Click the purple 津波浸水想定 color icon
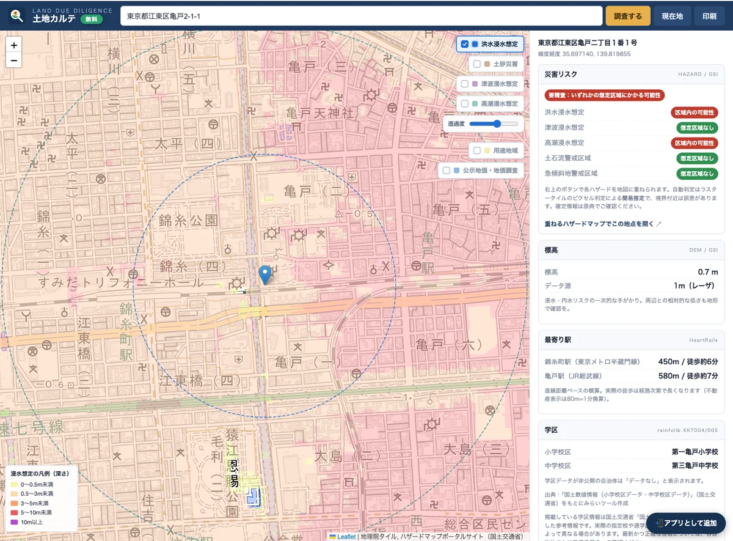The width and height of the screenshot is (733, 541). (x=475, y=84)
